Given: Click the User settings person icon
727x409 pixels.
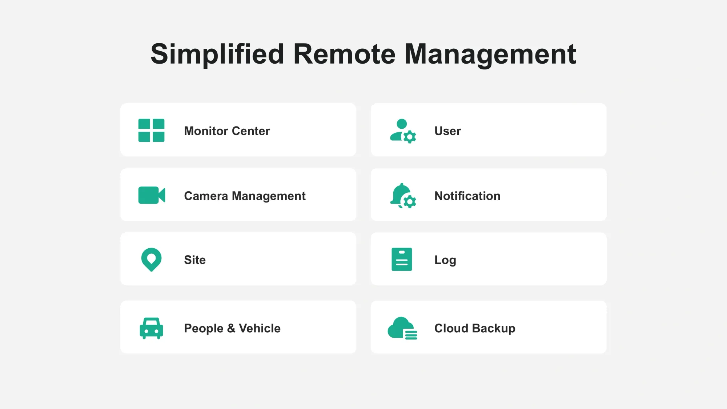Looking at the screenshot, I should click(403, 131).
